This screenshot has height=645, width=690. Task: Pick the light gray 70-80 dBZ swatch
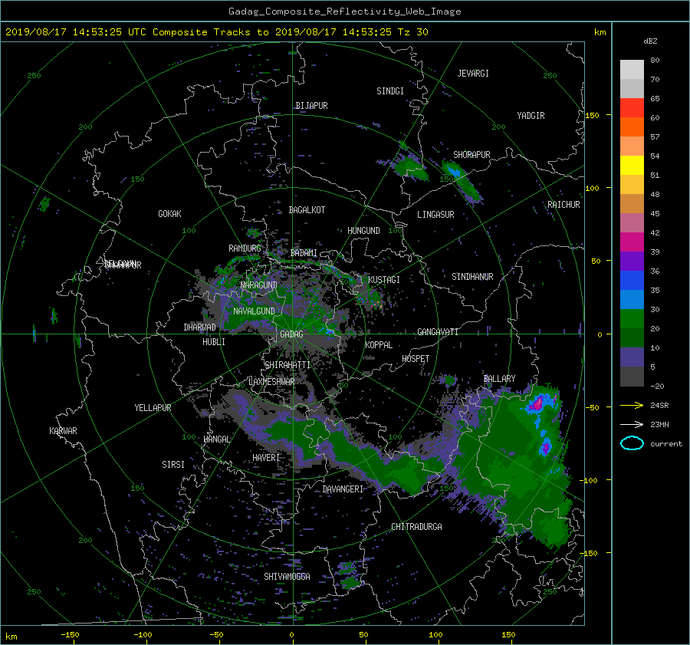pos(632,69)
